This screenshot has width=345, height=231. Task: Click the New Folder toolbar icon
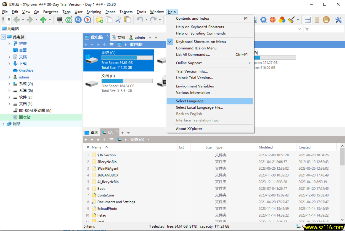point(99,20)
